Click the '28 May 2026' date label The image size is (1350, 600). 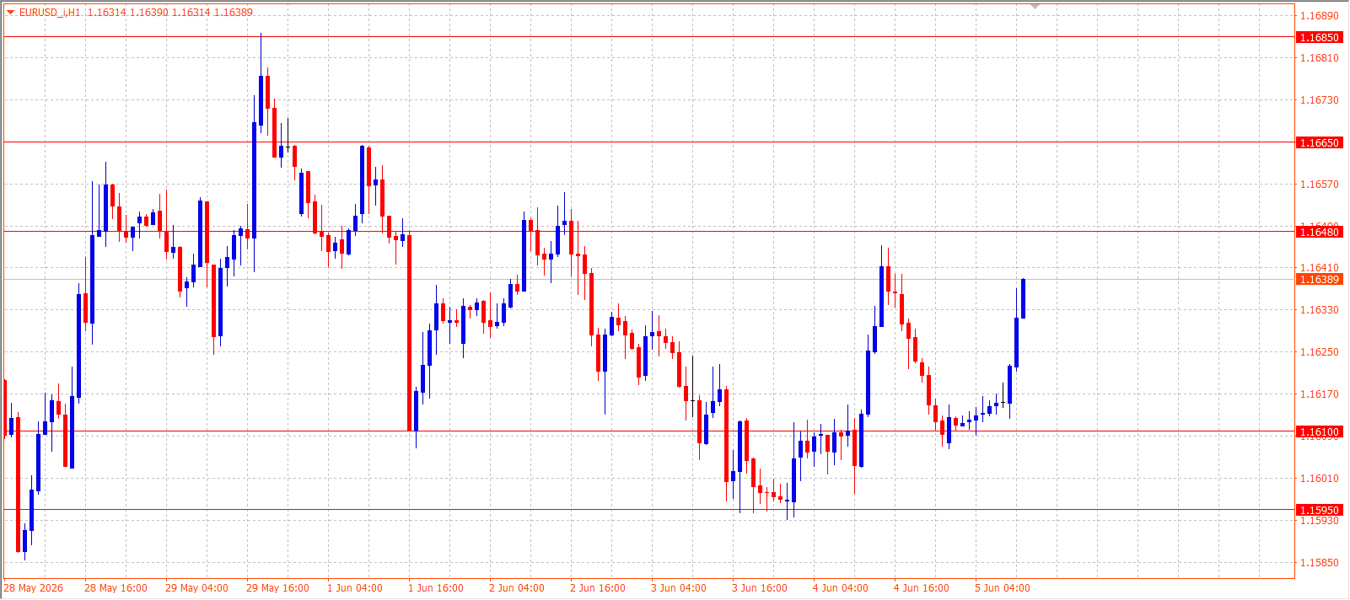[x=34, y=588]
